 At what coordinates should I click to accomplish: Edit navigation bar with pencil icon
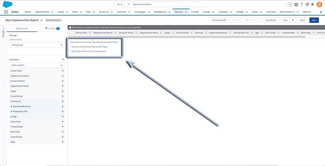[321, 12]
